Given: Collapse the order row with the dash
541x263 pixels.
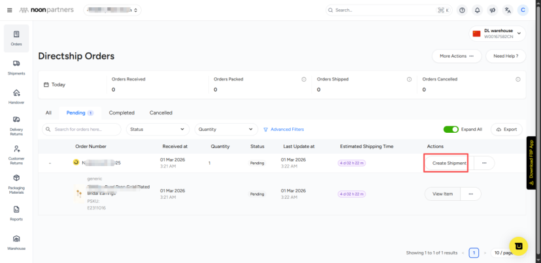Looking at the screenshot, I should point(50,163).
